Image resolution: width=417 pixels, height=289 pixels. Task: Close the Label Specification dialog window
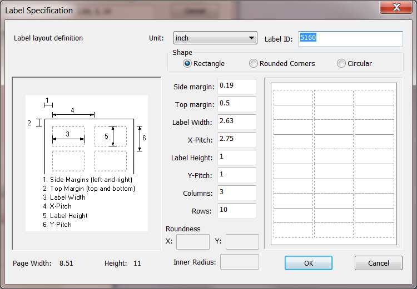click(x=396, y=7)
